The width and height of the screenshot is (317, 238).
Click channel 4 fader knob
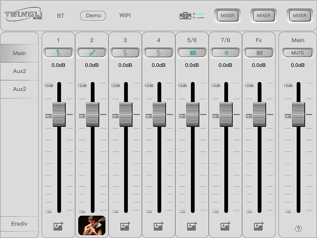(x=159, y=114)
